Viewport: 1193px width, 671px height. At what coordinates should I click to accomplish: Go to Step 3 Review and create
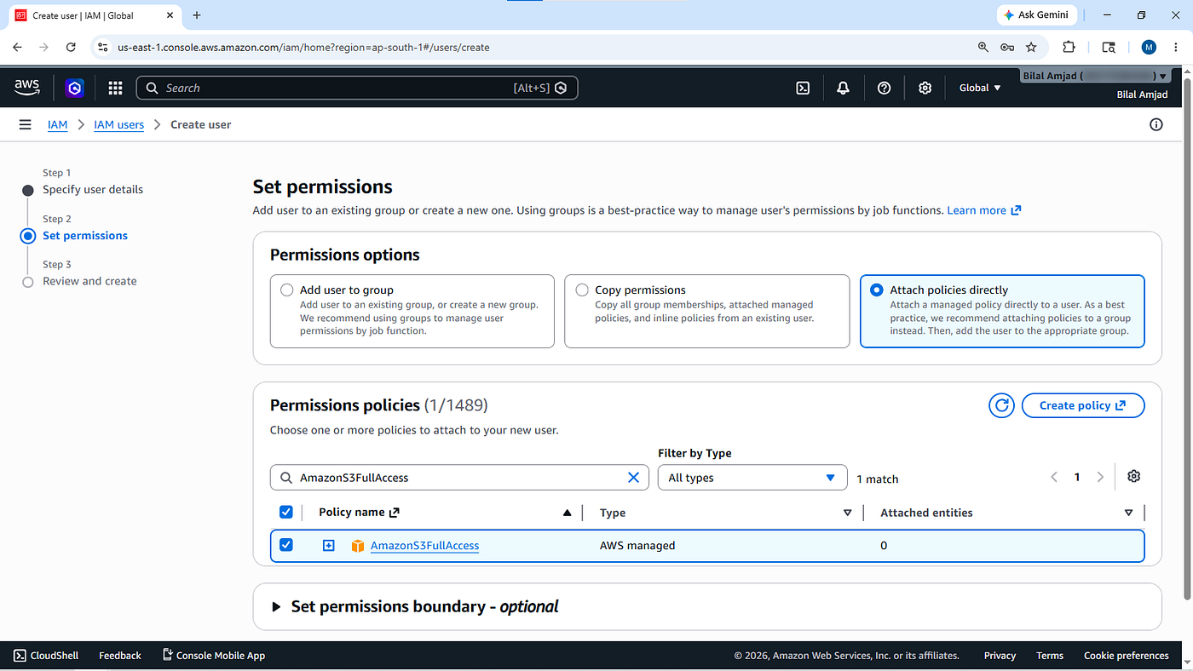89,281
